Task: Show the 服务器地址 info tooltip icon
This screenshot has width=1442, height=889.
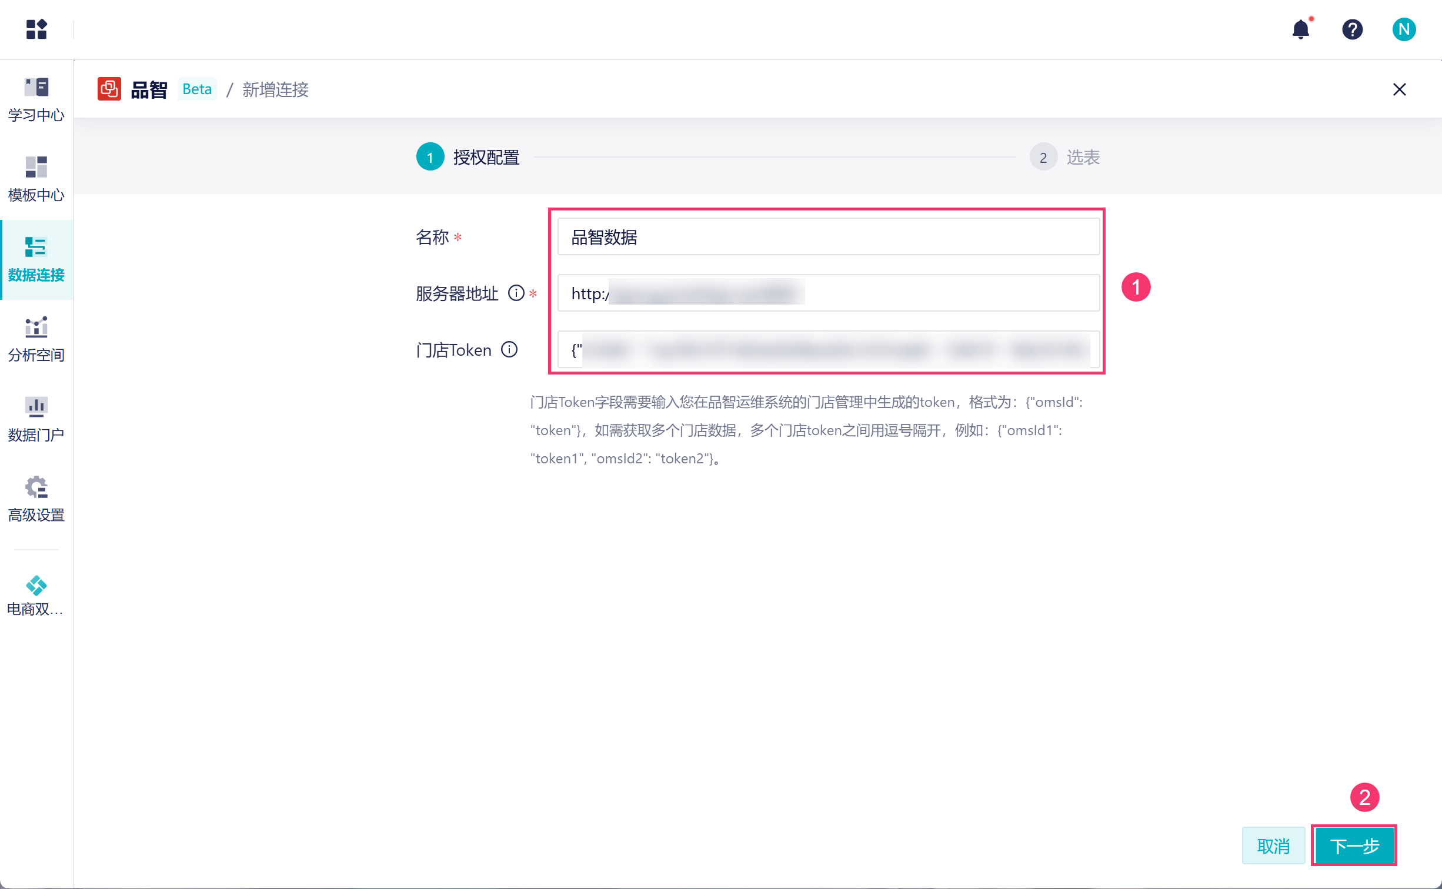Action: (x=516, y=293)
